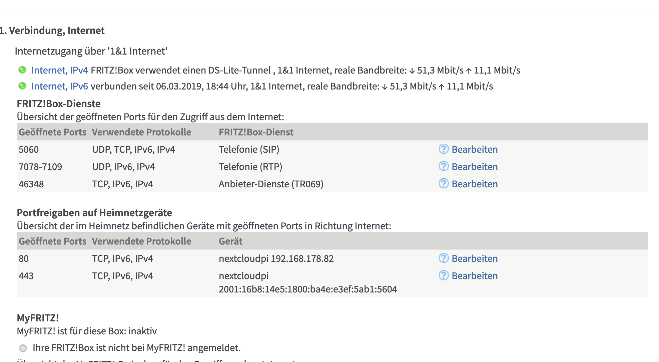Click green status indicator for Internet IPv6
659x362 pixels.
(x=22, y=86)
